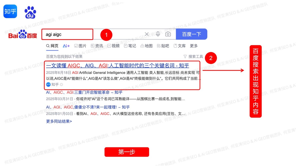Image resolution: width=300 pixels, height=168 pixels.
Task: Switch to the 资讯 tab
Action: coord(97,46)
